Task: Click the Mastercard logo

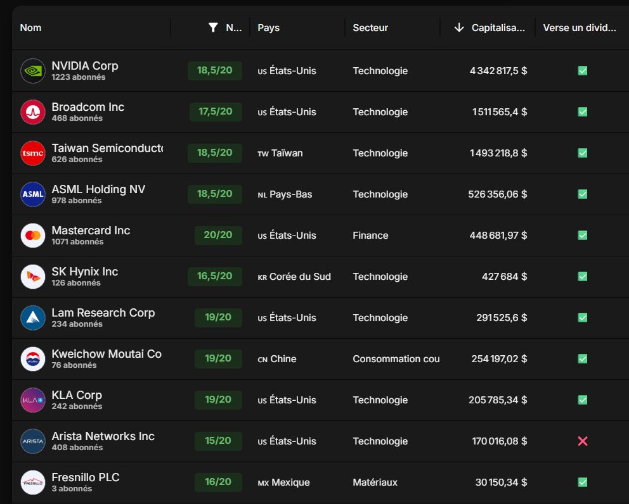Action: pyautogui.click(x=33, y=236)
